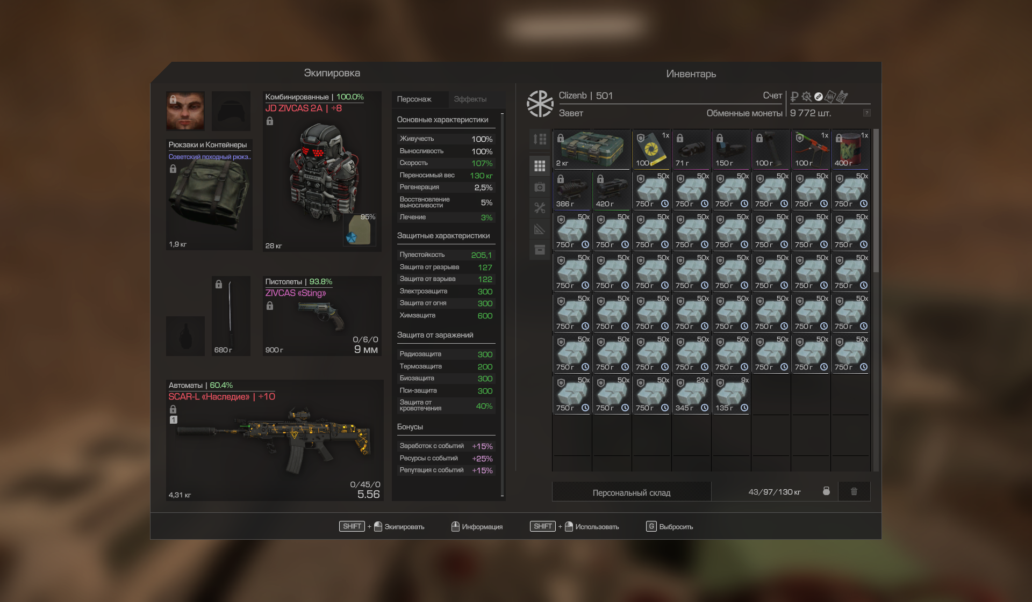Select the ammo ticket currency icon

coord(830,96)
